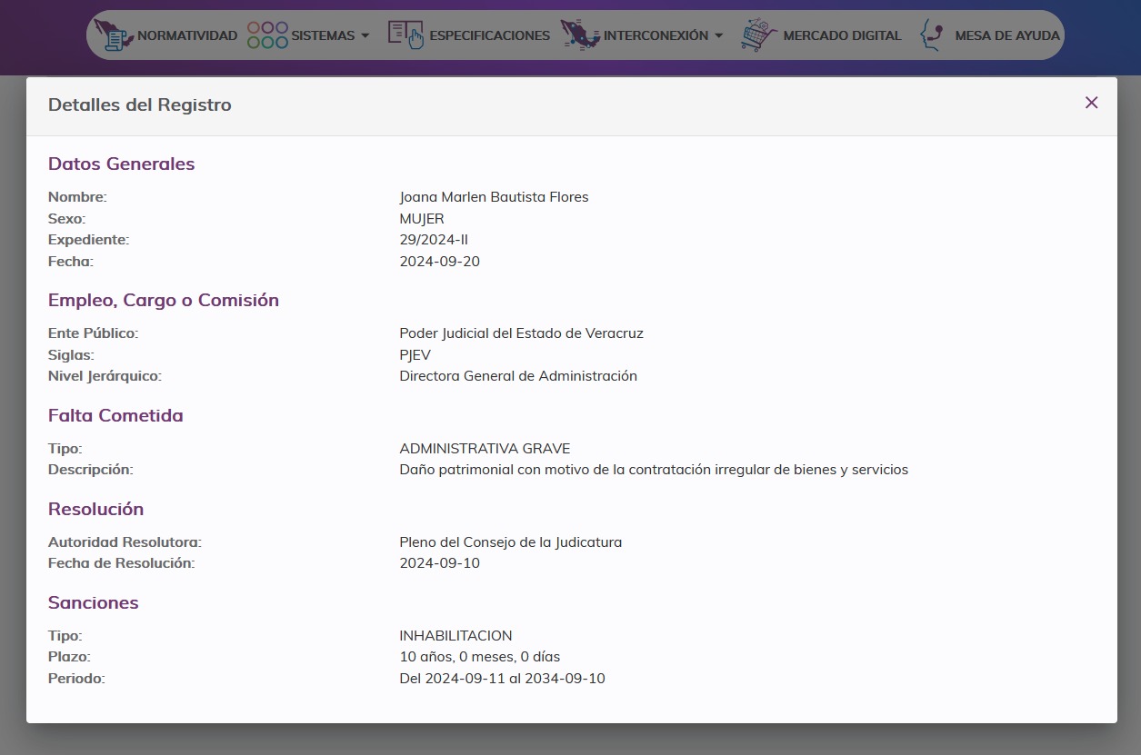Click the expediente number 29/2024-II
This screenshot has height=755, width=1141.
coord(434,240)
